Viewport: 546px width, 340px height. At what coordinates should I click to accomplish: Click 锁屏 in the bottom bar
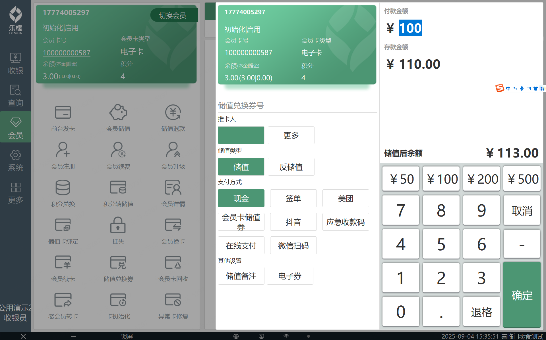[127, 336]
